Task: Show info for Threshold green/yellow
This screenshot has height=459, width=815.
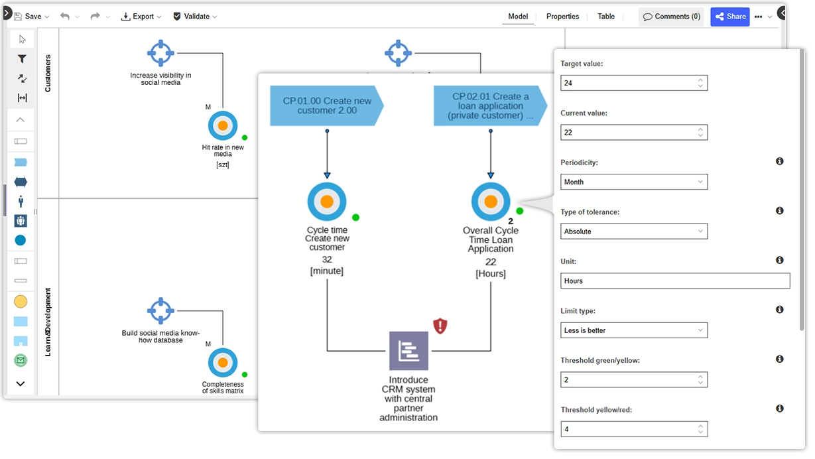Action: 780,359
